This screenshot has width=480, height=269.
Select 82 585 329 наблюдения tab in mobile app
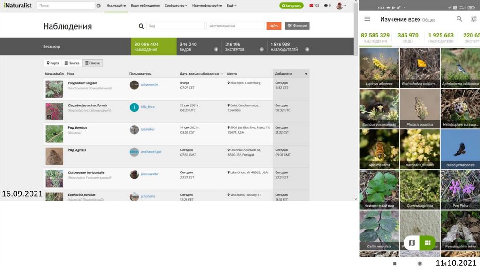click(x=375, y=37)
